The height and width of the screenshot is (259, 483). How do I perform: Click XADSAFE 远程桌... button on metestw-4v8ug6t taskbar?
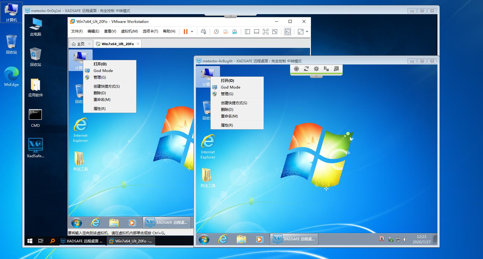(x=294, y=239)
